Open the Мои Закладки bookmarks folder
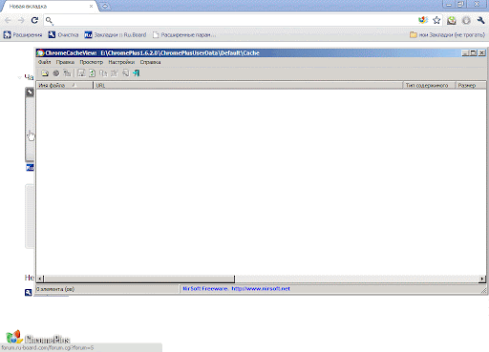The image size is (489, 352). click(447, 34)
